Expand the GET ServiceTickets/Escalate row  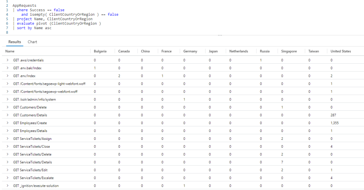point(7,178)
